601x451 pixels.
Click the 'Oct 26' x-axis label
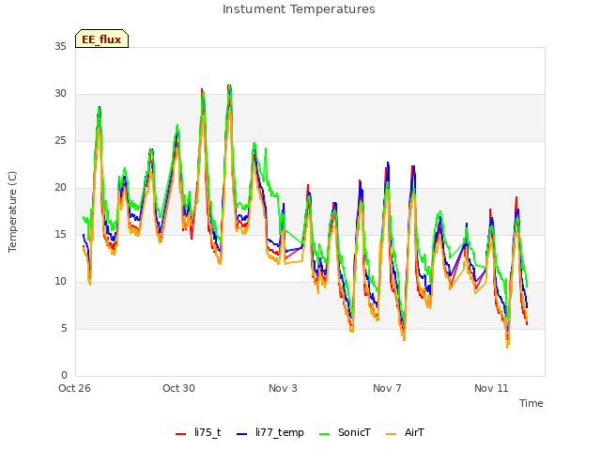pyautogui.click(x=74, y=388)
